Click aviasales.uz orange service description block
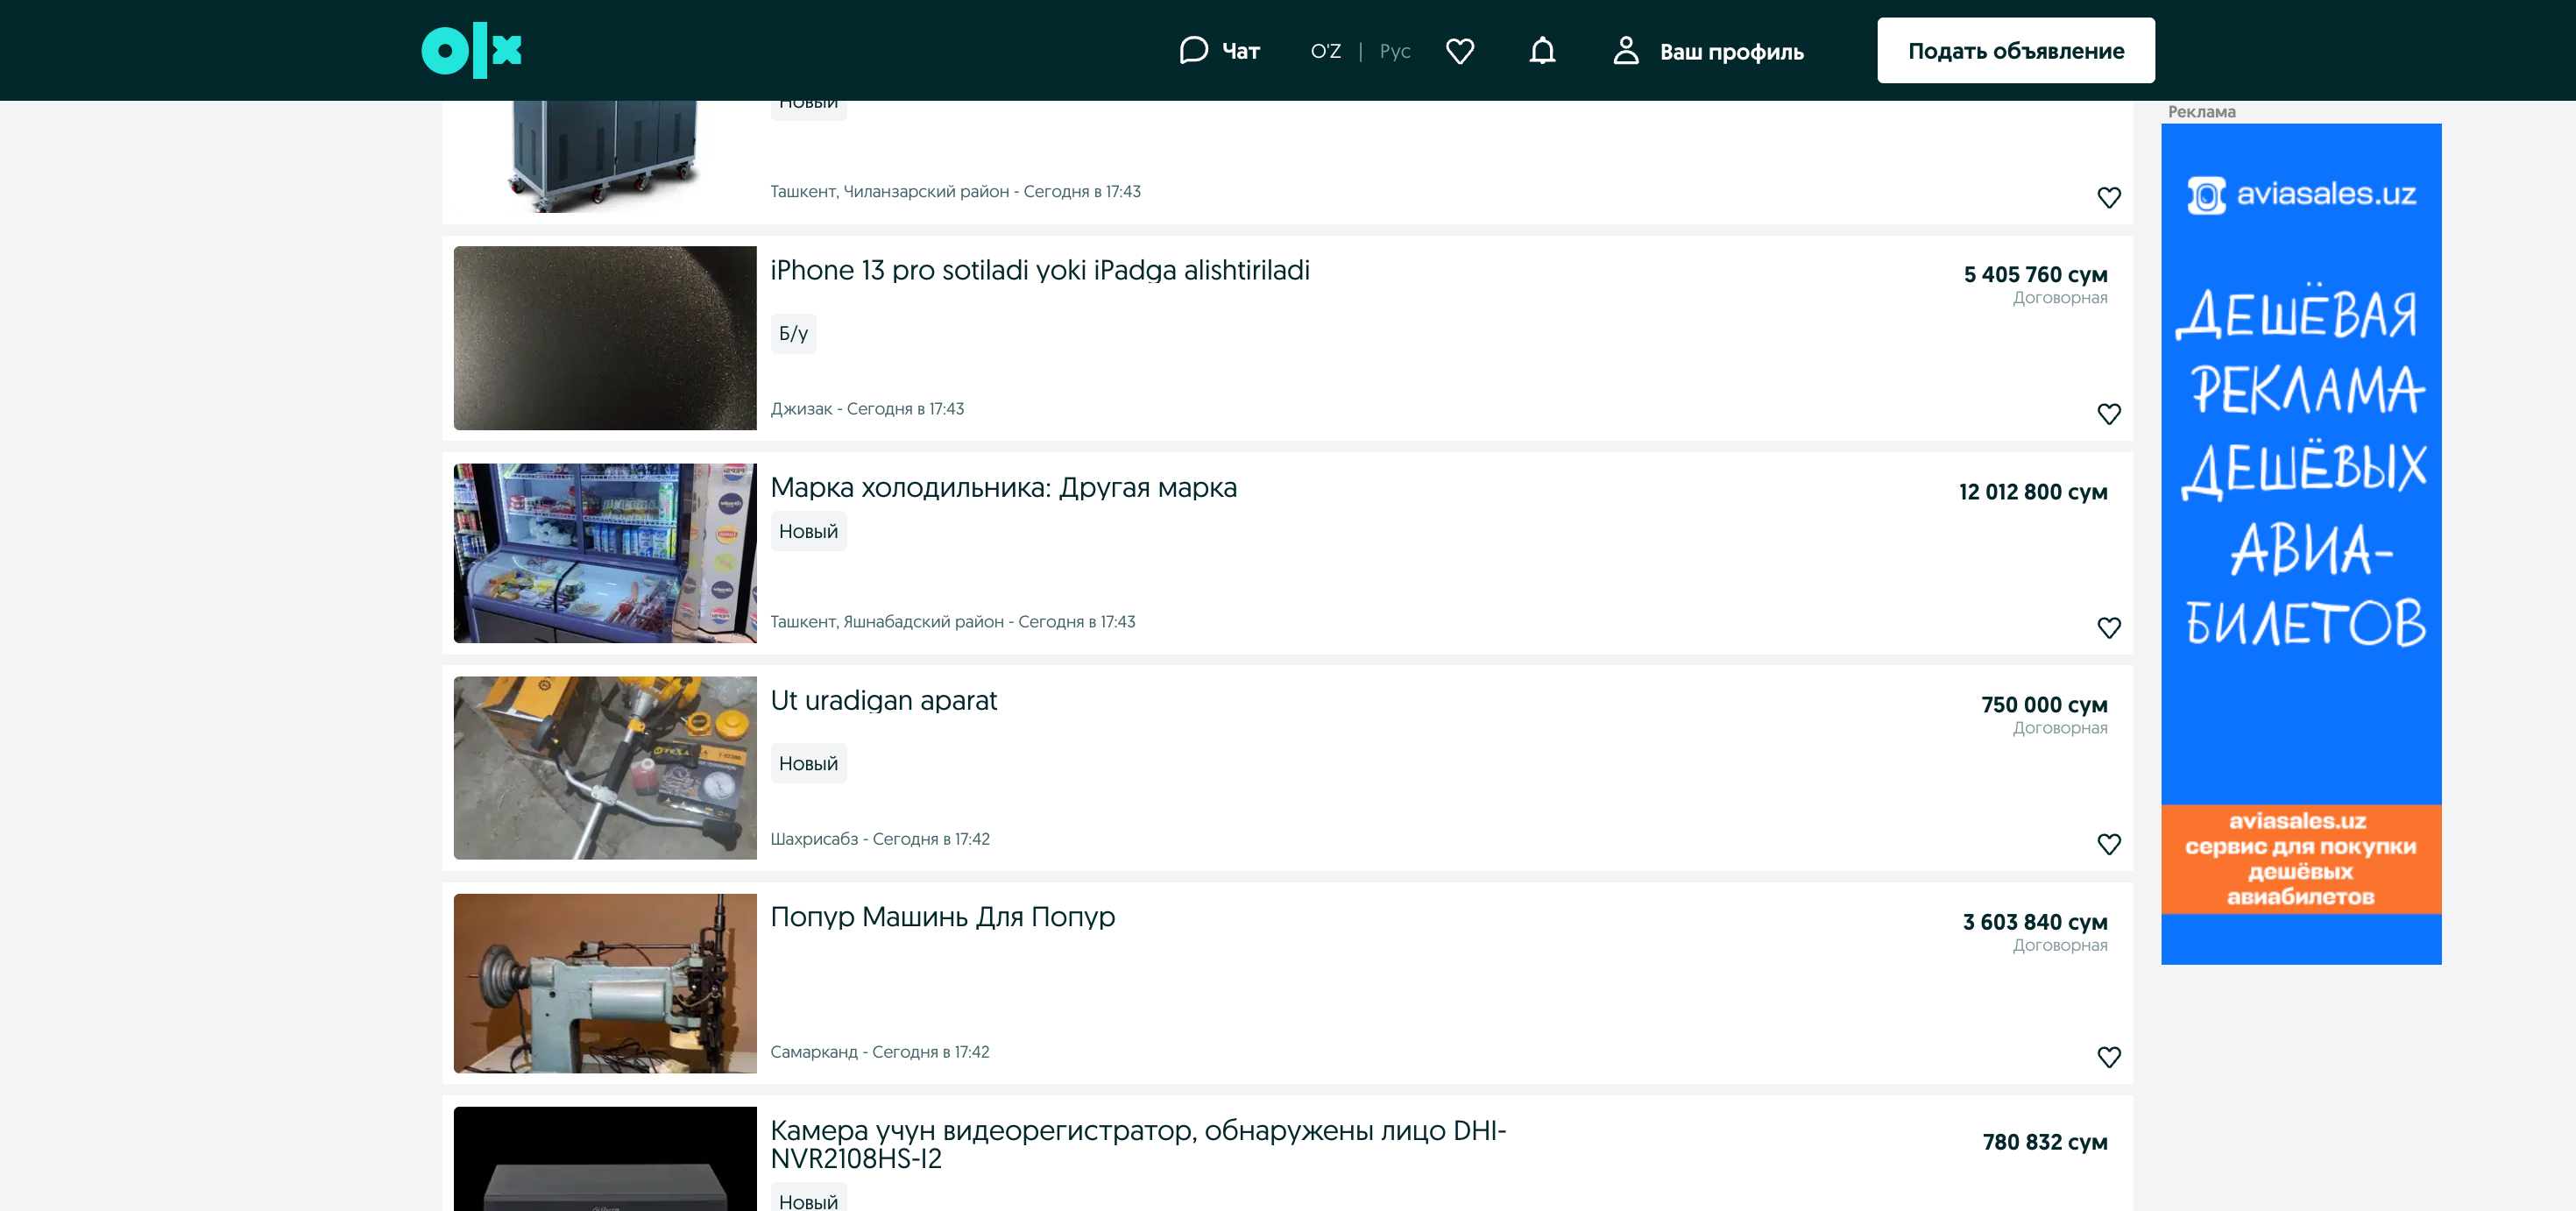Screen dimensions: 2576x1211 pos(2301,859)
